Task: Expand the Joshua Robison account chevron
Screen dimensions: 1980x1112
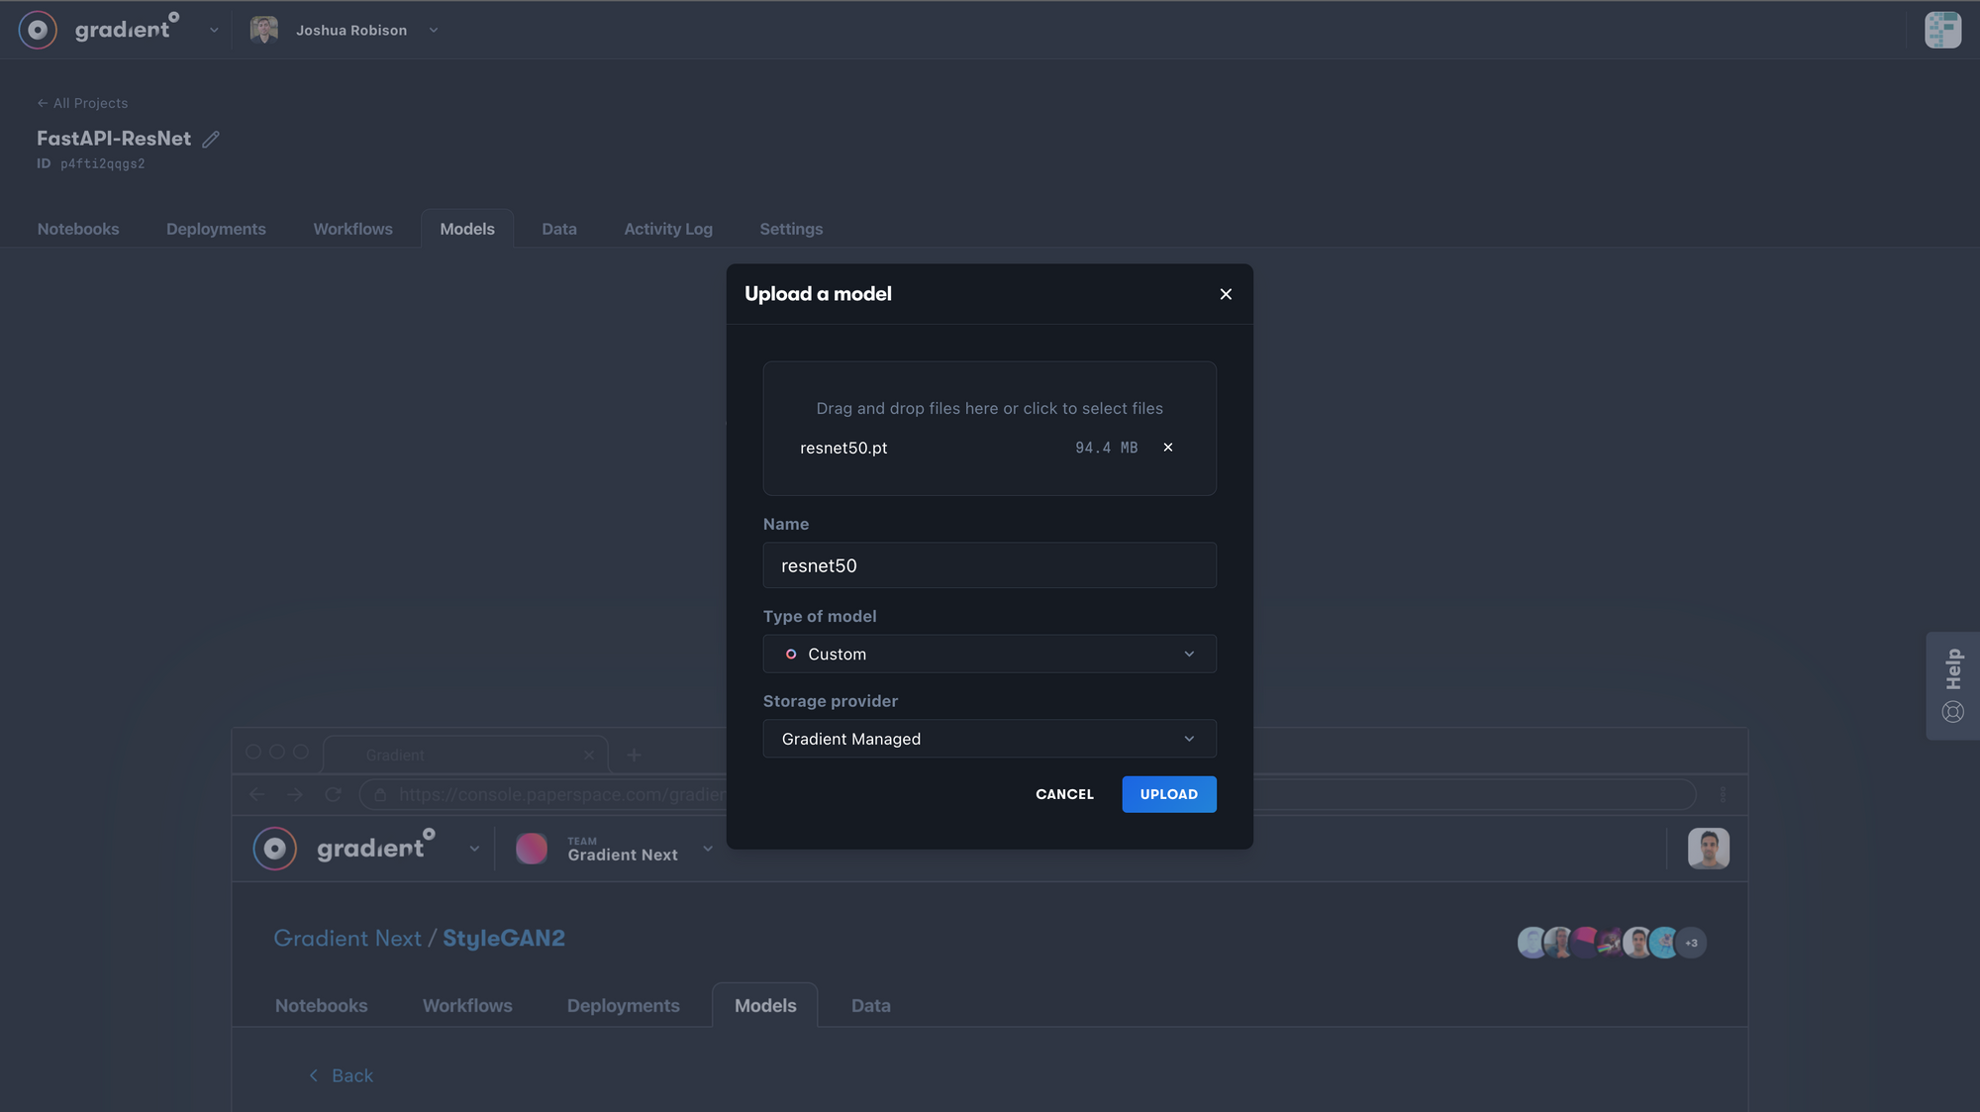Action: click(434, 31)
